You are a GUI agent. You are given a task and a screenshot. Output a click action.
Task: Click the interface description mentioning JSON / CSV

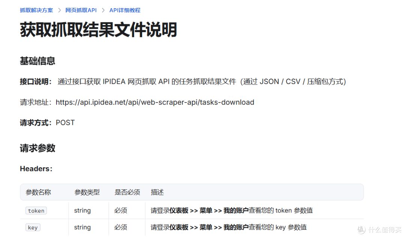point(202,82)
